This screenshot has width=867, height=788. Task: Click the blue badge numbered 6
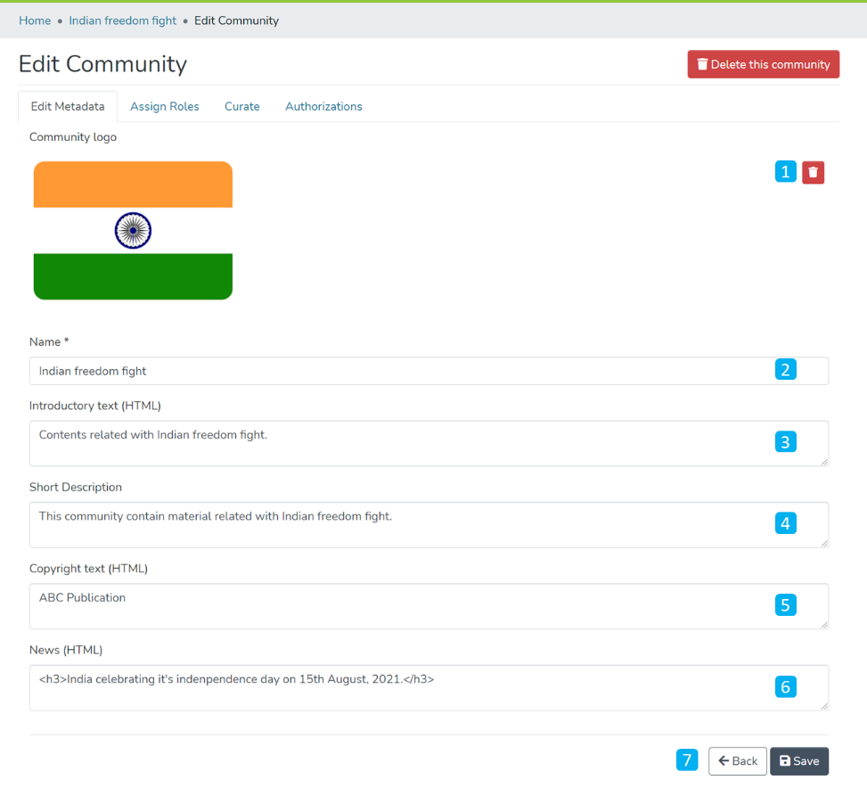[x=785, y=687]
